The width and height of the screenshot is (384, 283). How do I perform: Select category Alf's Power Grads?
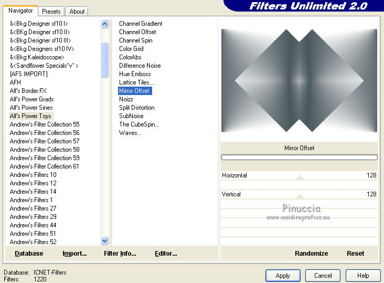tap(31, 99)
